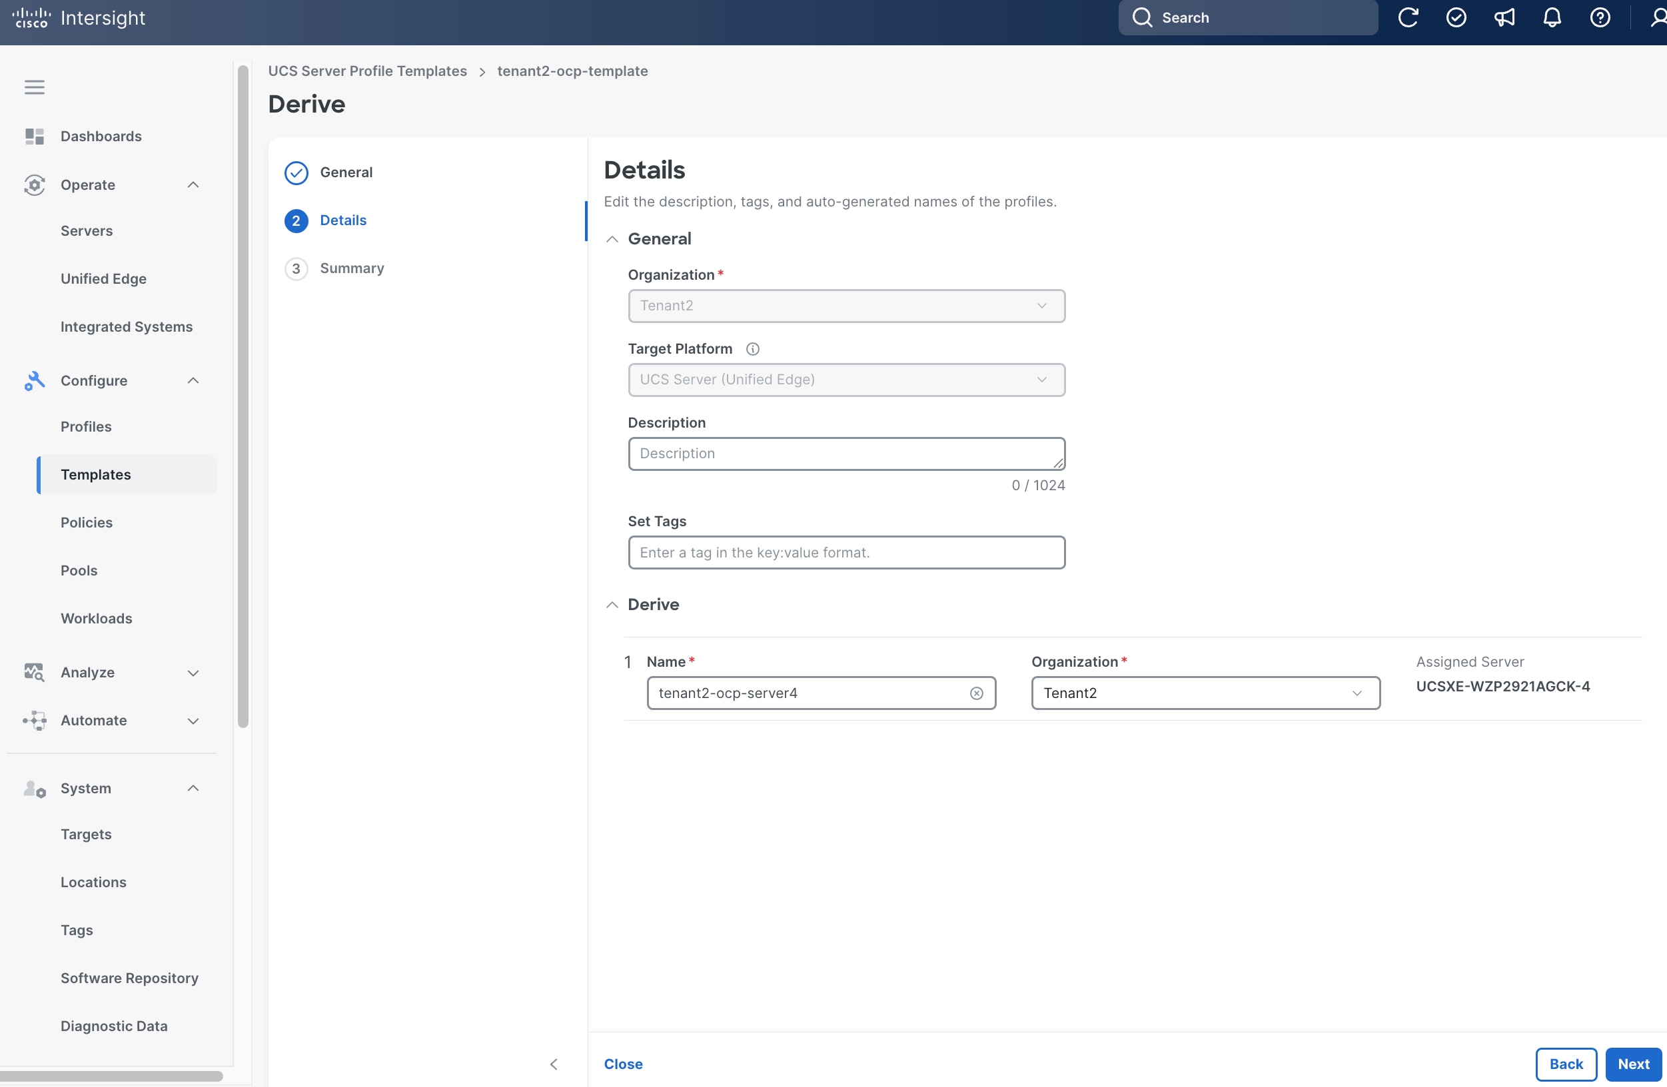
Task: Open the announcements megaphone icon
Action: pos(1504,17)
